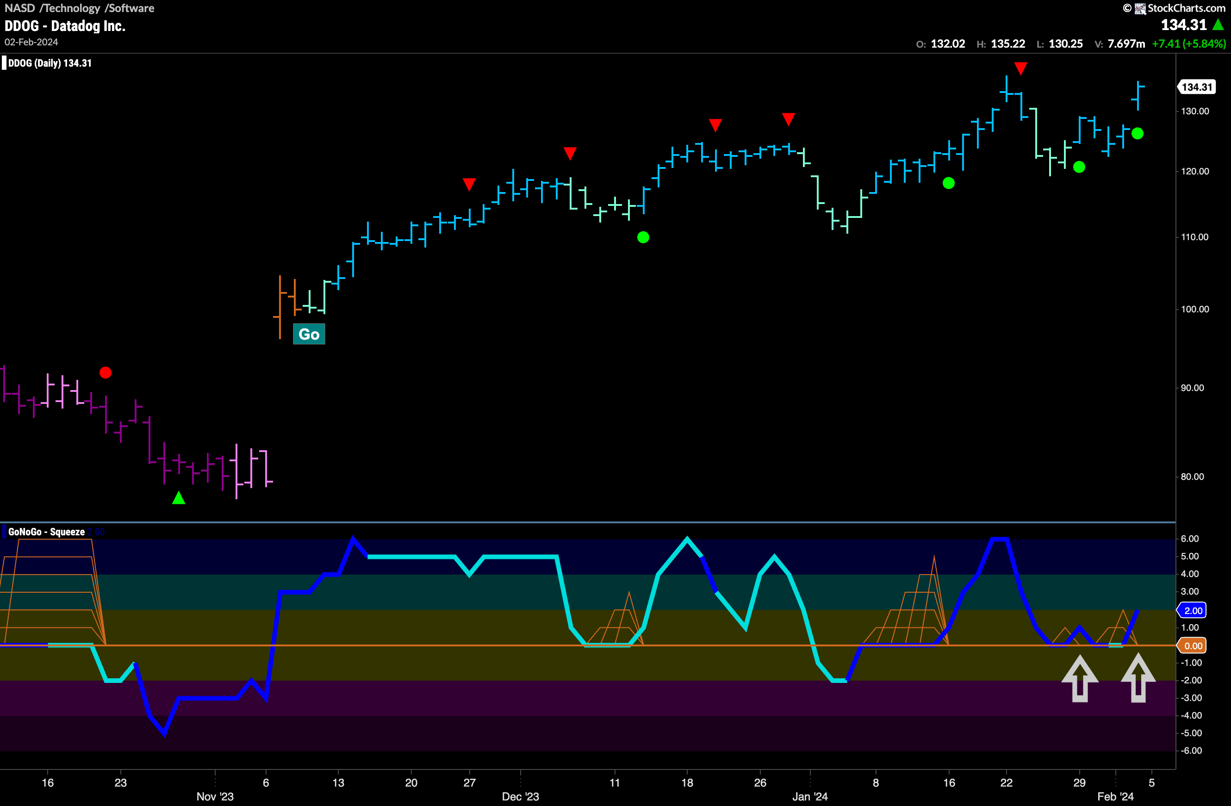
Task: Click the Jan '24 date axis label
Action: pos(810,797)
